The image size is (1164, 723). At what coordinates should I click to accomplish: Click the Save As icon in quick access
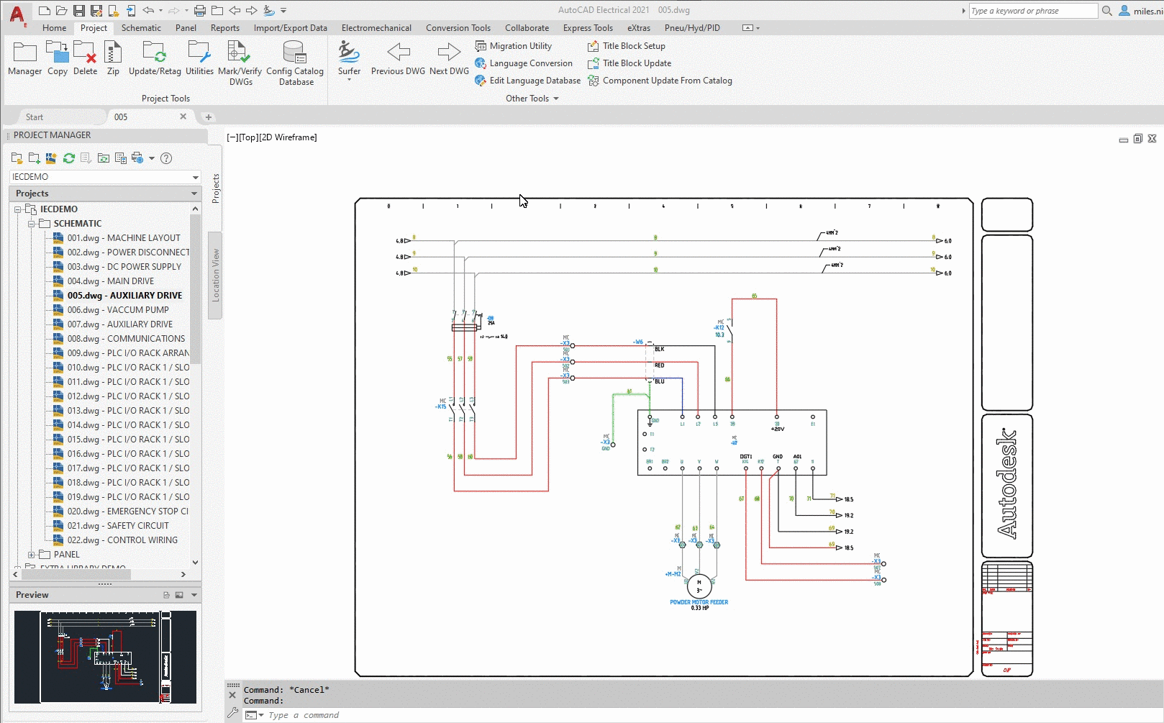pos(96,10)
